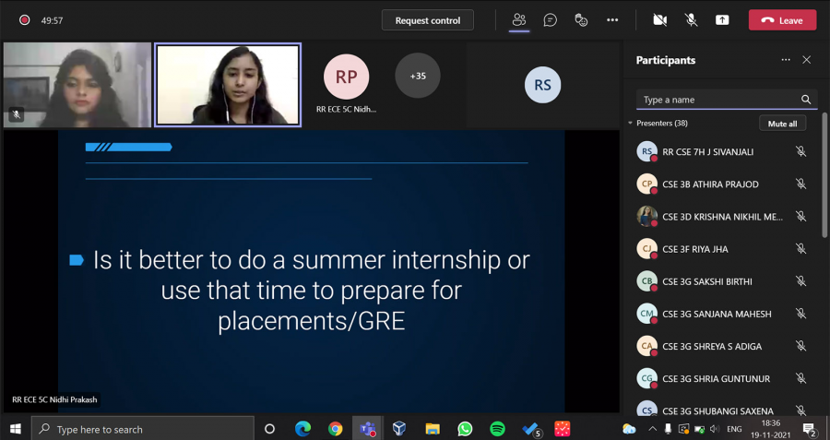
Task: Open more options in Participants panel header
Action: 786,60
